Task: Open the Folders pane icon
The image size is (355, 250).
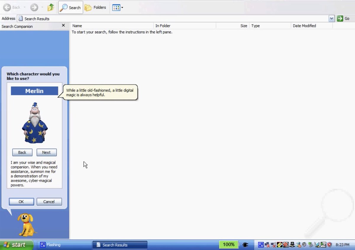Action: click(95, 7)
